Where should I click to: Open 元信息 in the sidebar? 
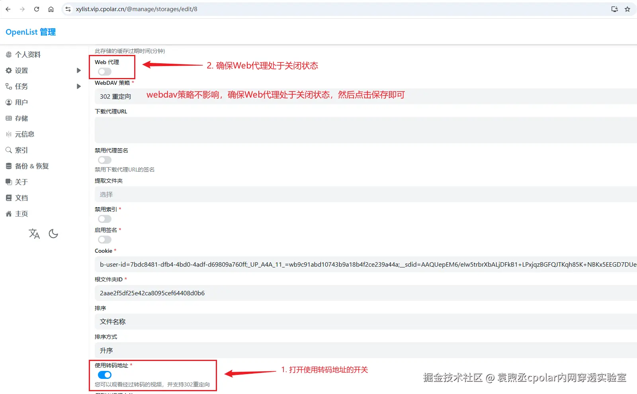tap(25, 134)
